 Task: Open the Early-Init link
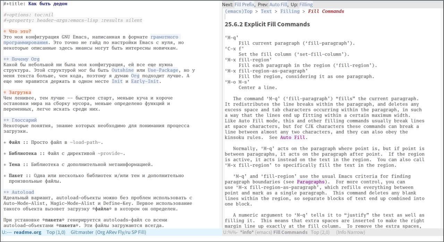tap(145, 81)
